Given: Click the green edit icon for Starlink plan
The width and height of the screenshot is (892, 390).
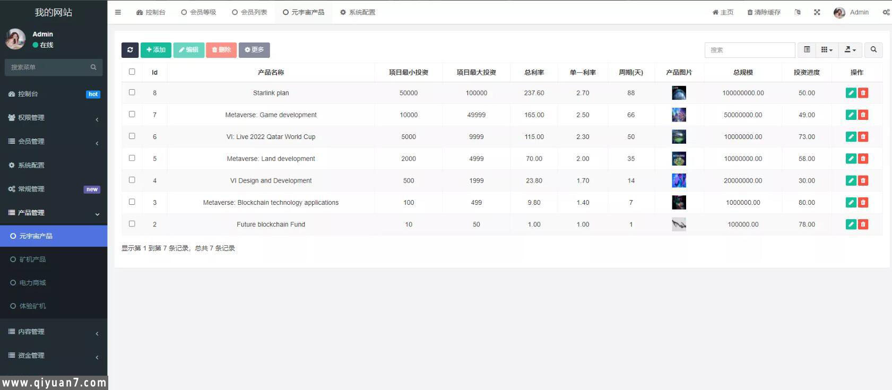Looking at the screenshot, I should point(851,93).
